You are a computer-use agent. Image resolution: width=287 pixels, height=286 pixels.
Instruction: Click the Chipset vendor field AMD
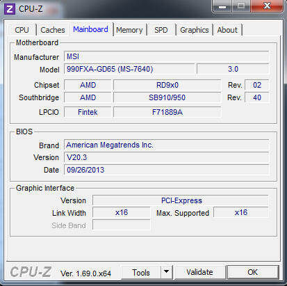pos(88,85)
